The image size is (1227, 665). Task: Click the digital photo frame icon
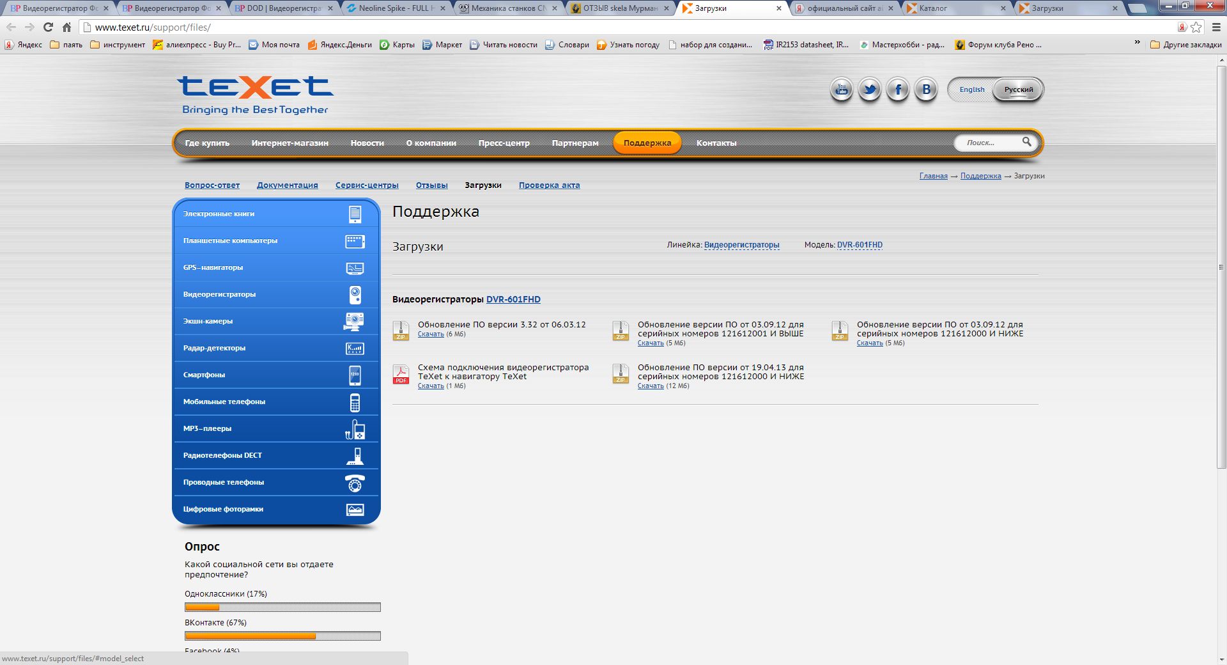[355, 510]
